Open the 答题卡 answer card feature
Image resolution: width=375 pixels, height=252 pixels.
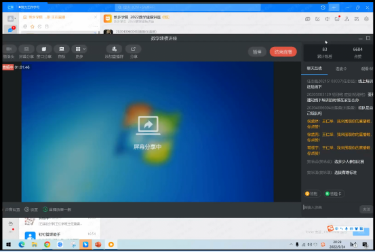(x=334, y=194)
